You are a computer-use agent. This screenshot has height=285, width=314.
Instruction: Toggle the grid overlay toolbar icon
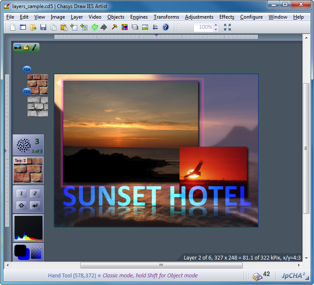(155, 27)
